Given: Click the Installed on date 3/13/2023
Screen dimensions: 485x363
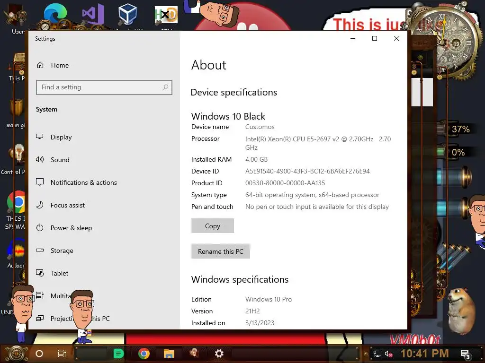Looking at the screenshot, I should coord(260,323).
